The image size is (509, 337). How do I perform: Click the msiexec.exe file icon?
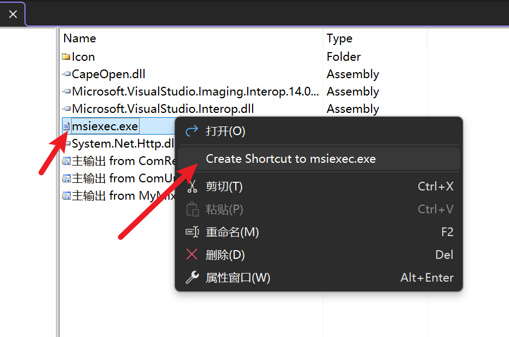(x=66, y=126)
